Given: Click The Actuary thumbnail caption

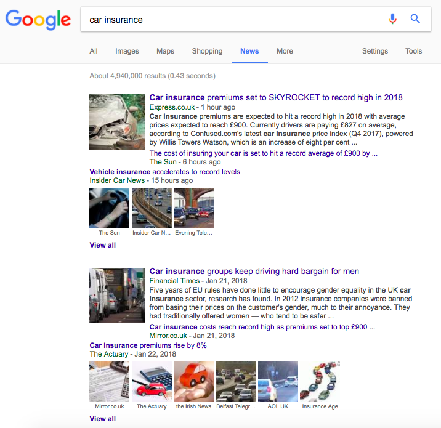Looking at the screenshot, I should point(152,406).
